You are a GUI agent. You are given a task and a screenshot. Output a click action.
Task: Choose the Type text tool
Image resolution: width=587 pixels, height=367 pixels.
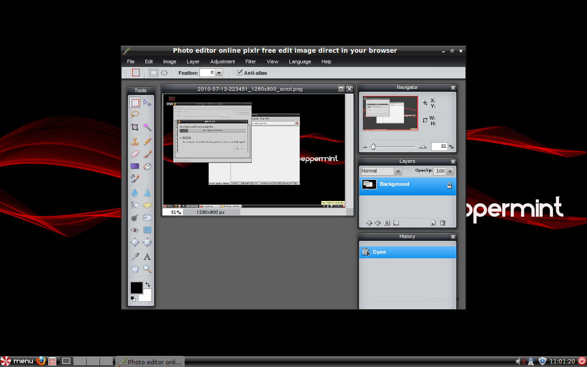click(x=147, y=256)
